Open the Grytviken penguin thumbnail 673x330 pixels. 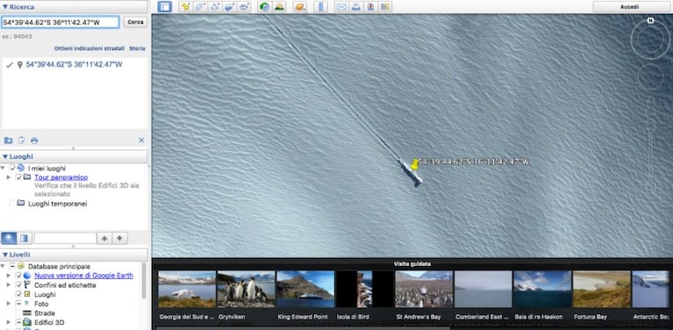tap(246, 290)
